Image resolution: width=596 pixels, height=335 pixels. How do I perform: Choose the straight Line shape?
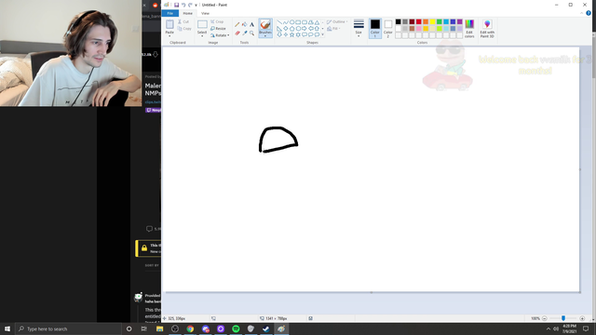(x=279, y=22)
